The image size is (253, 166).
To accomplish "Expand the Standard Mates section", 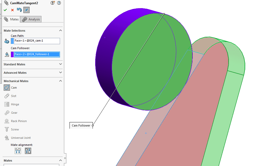I will (61, 64).
